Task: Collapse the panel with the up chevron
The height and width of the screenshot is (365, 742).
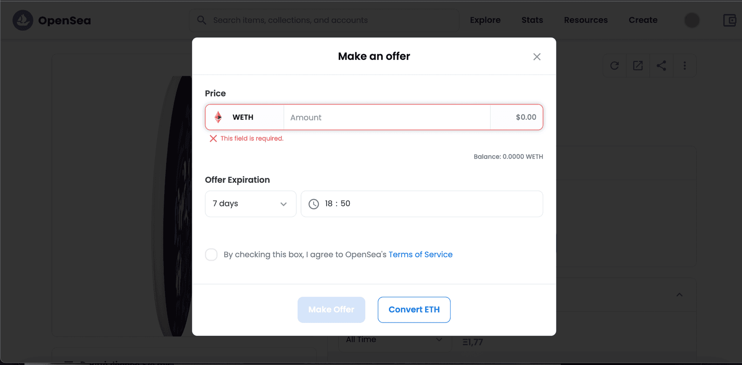Action: [x=679, y=295]
